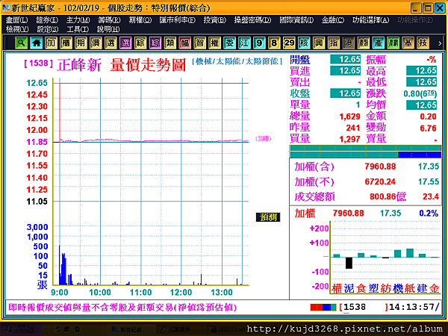Click the cyan 9 toolbar icon
The width and height of the screenshot is (448, 336).
tap(259, 43)
